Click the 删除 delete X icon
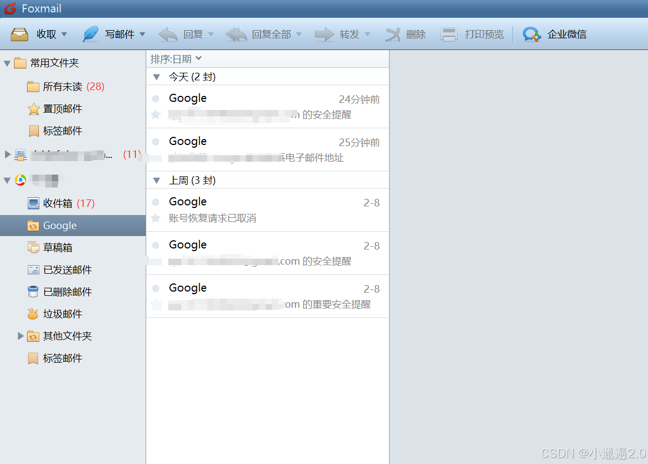The image size is (648, 464). [393, 34]
